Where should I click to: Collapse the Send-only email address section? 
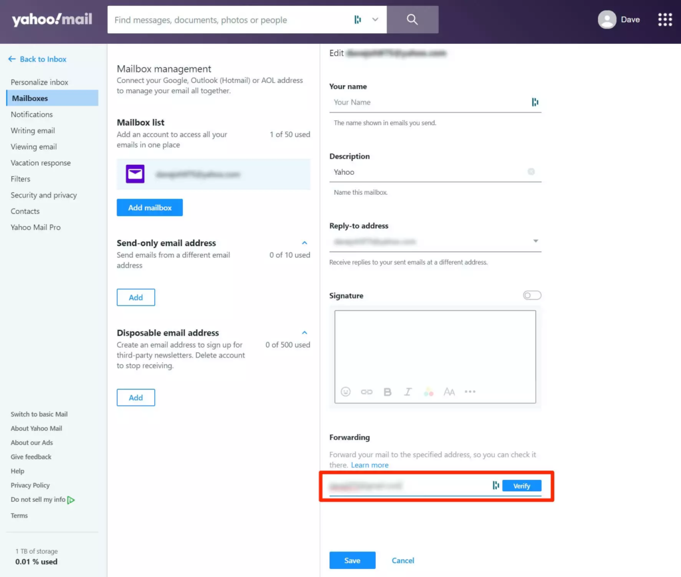tap(305, 243)
